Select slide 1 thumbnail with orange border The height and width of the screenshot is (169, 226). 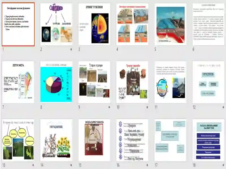tap(18, 24)
